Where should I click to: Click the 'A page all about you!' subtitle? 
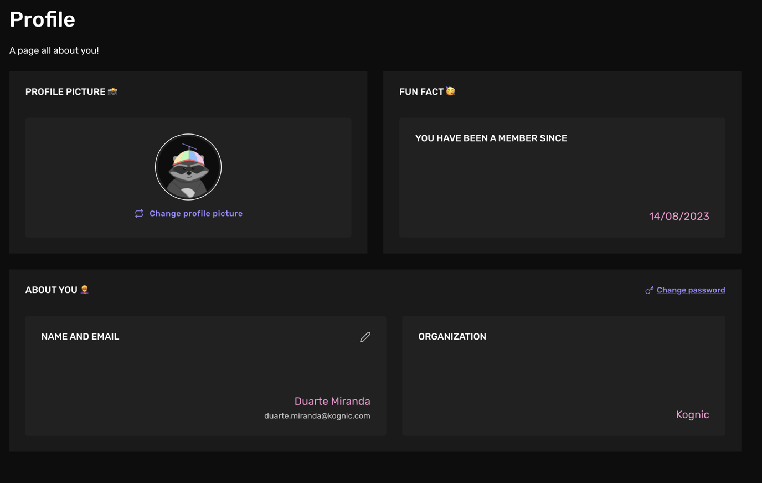[54, 50]
